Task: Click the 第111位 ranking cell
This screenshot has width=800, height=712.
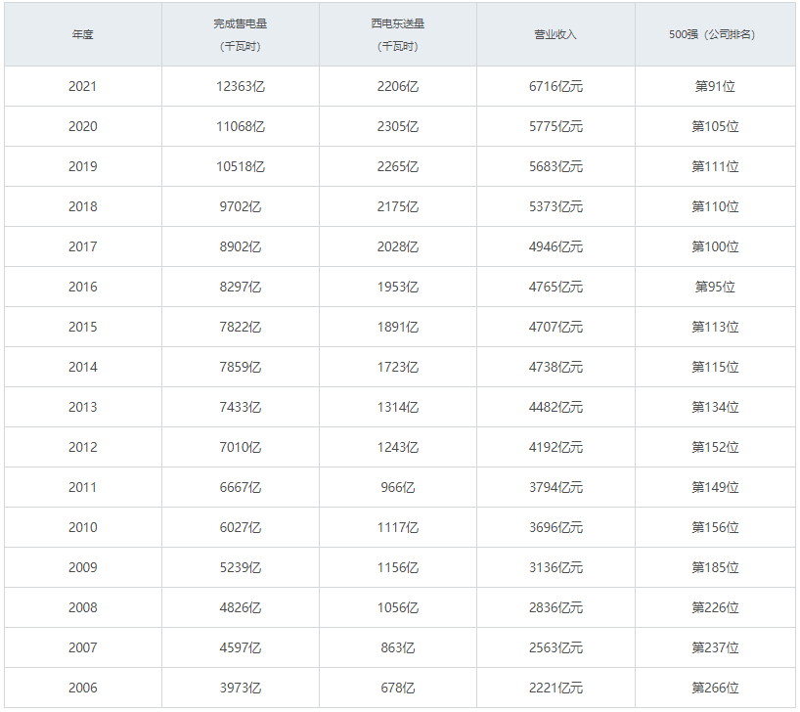Action: click(715, 166)
